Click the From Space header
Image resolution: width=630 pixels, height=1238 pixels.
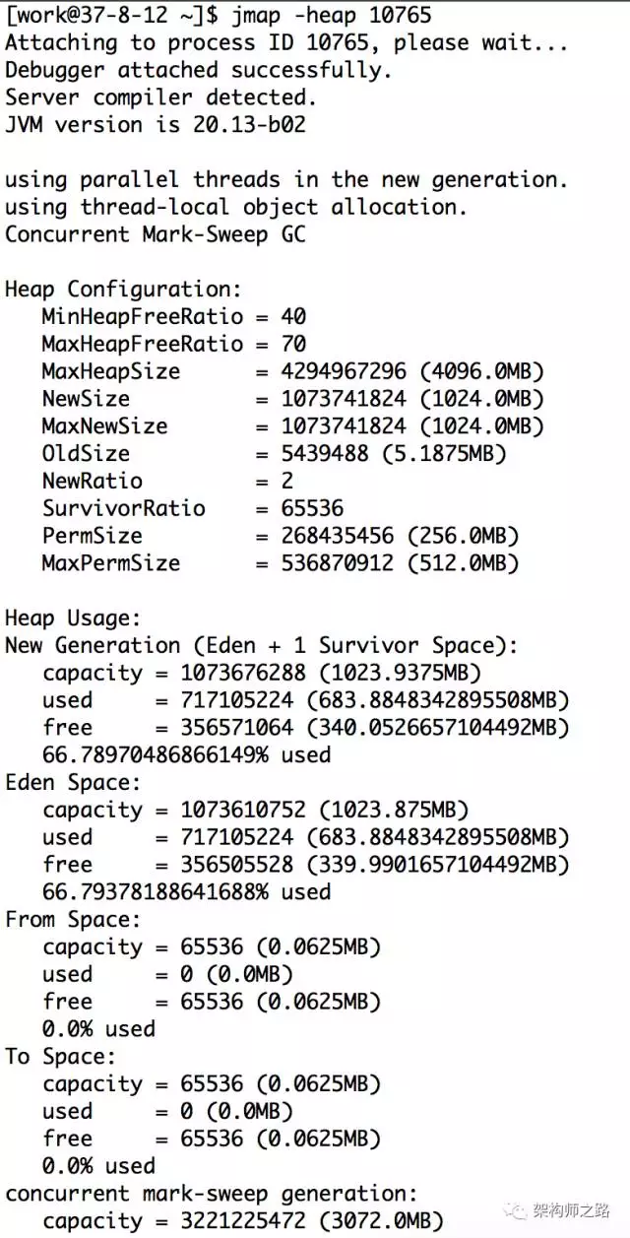pos(74,920)
